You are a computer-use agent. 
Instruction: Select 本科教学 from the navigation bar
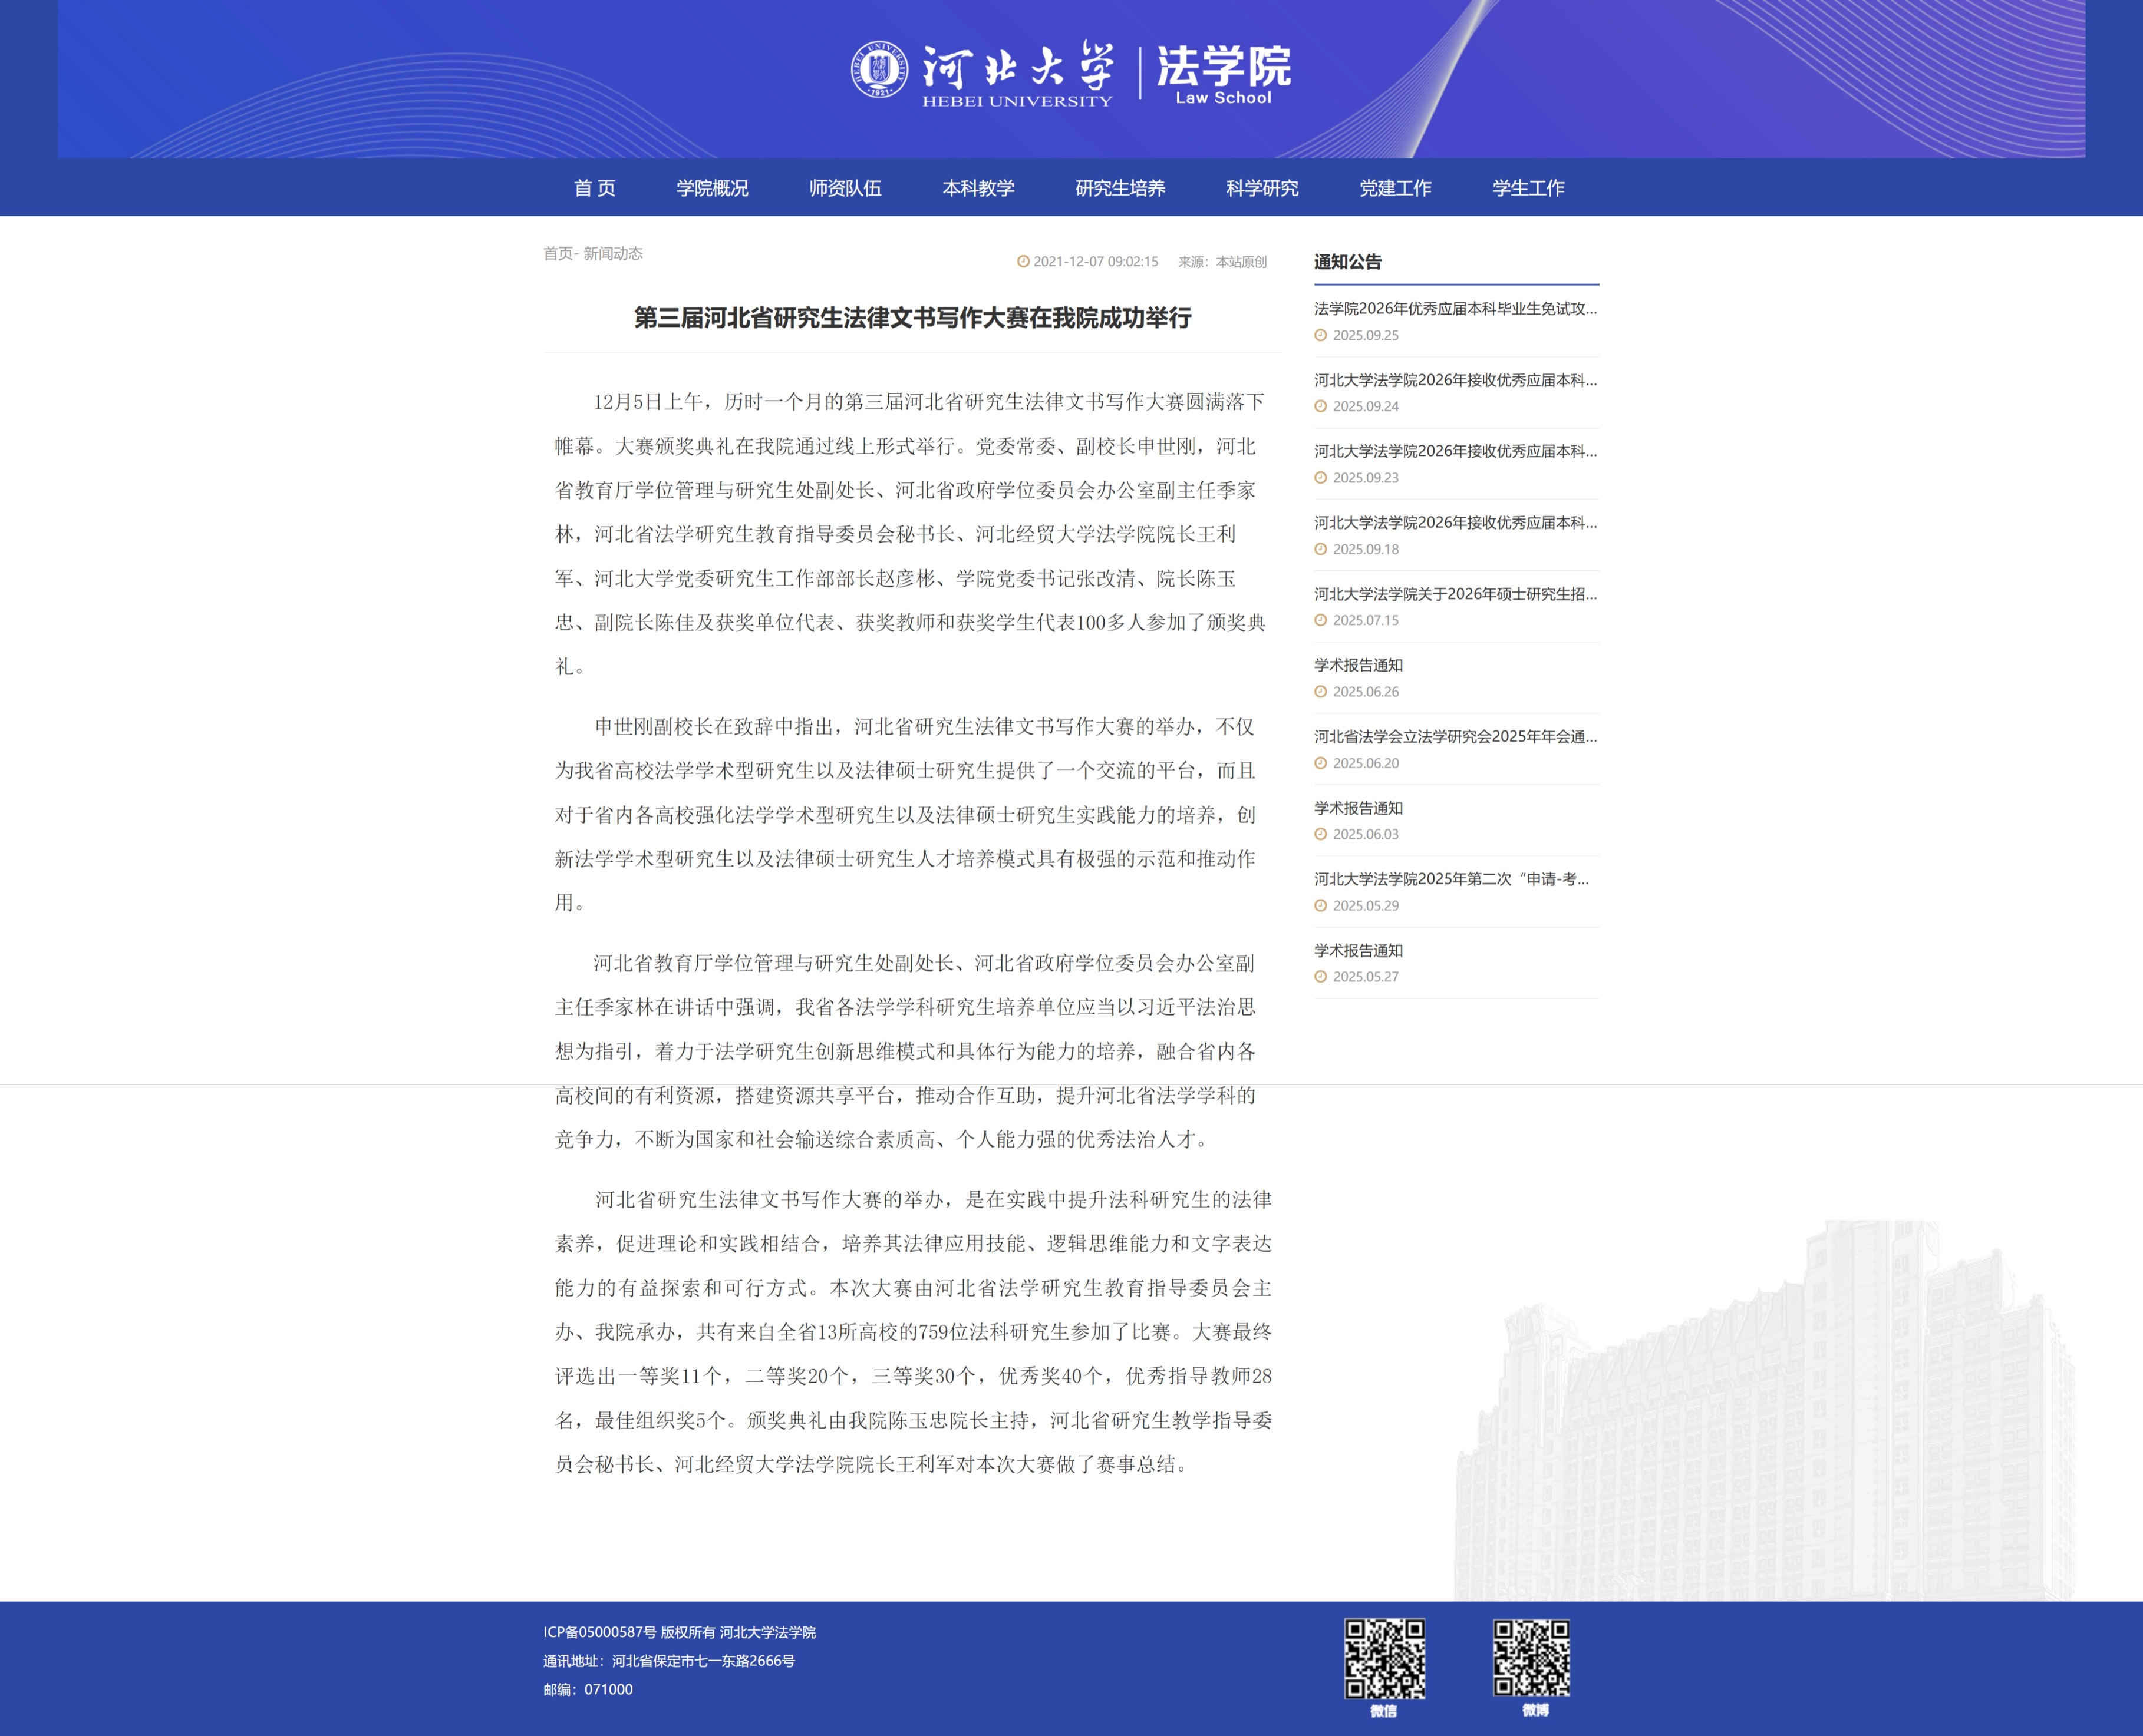[977, 188]
